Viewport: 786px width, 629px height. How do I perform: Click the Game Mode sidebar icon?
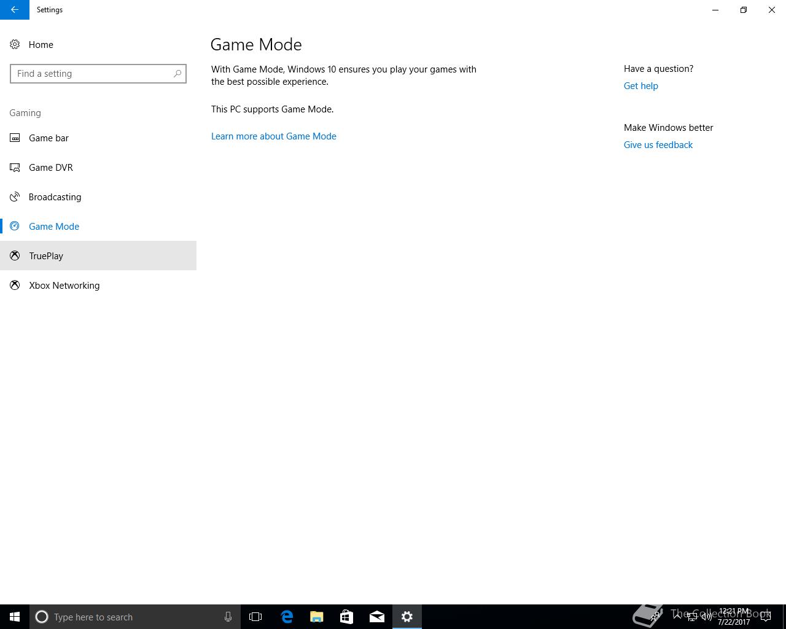pyautogui.click(x=15, y=226)
